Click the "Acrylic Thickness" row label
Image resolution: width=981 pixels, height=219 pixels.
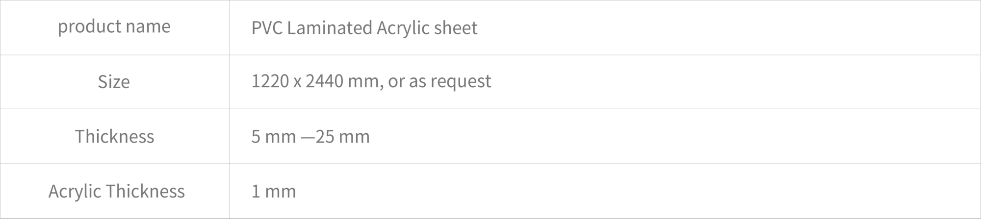click(116, 191)
